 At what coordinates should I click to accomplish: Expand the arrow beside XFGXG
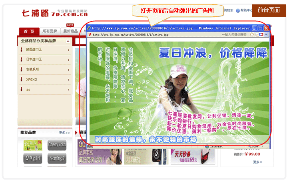tap(69, 80)
